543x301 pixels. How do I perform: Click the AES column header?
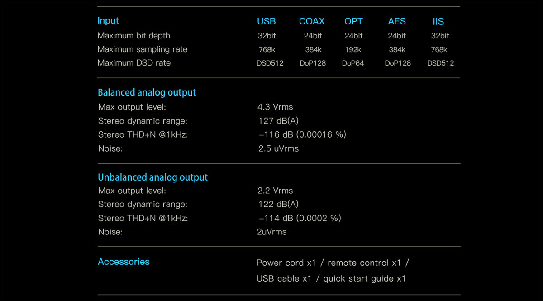coord(397,21)
